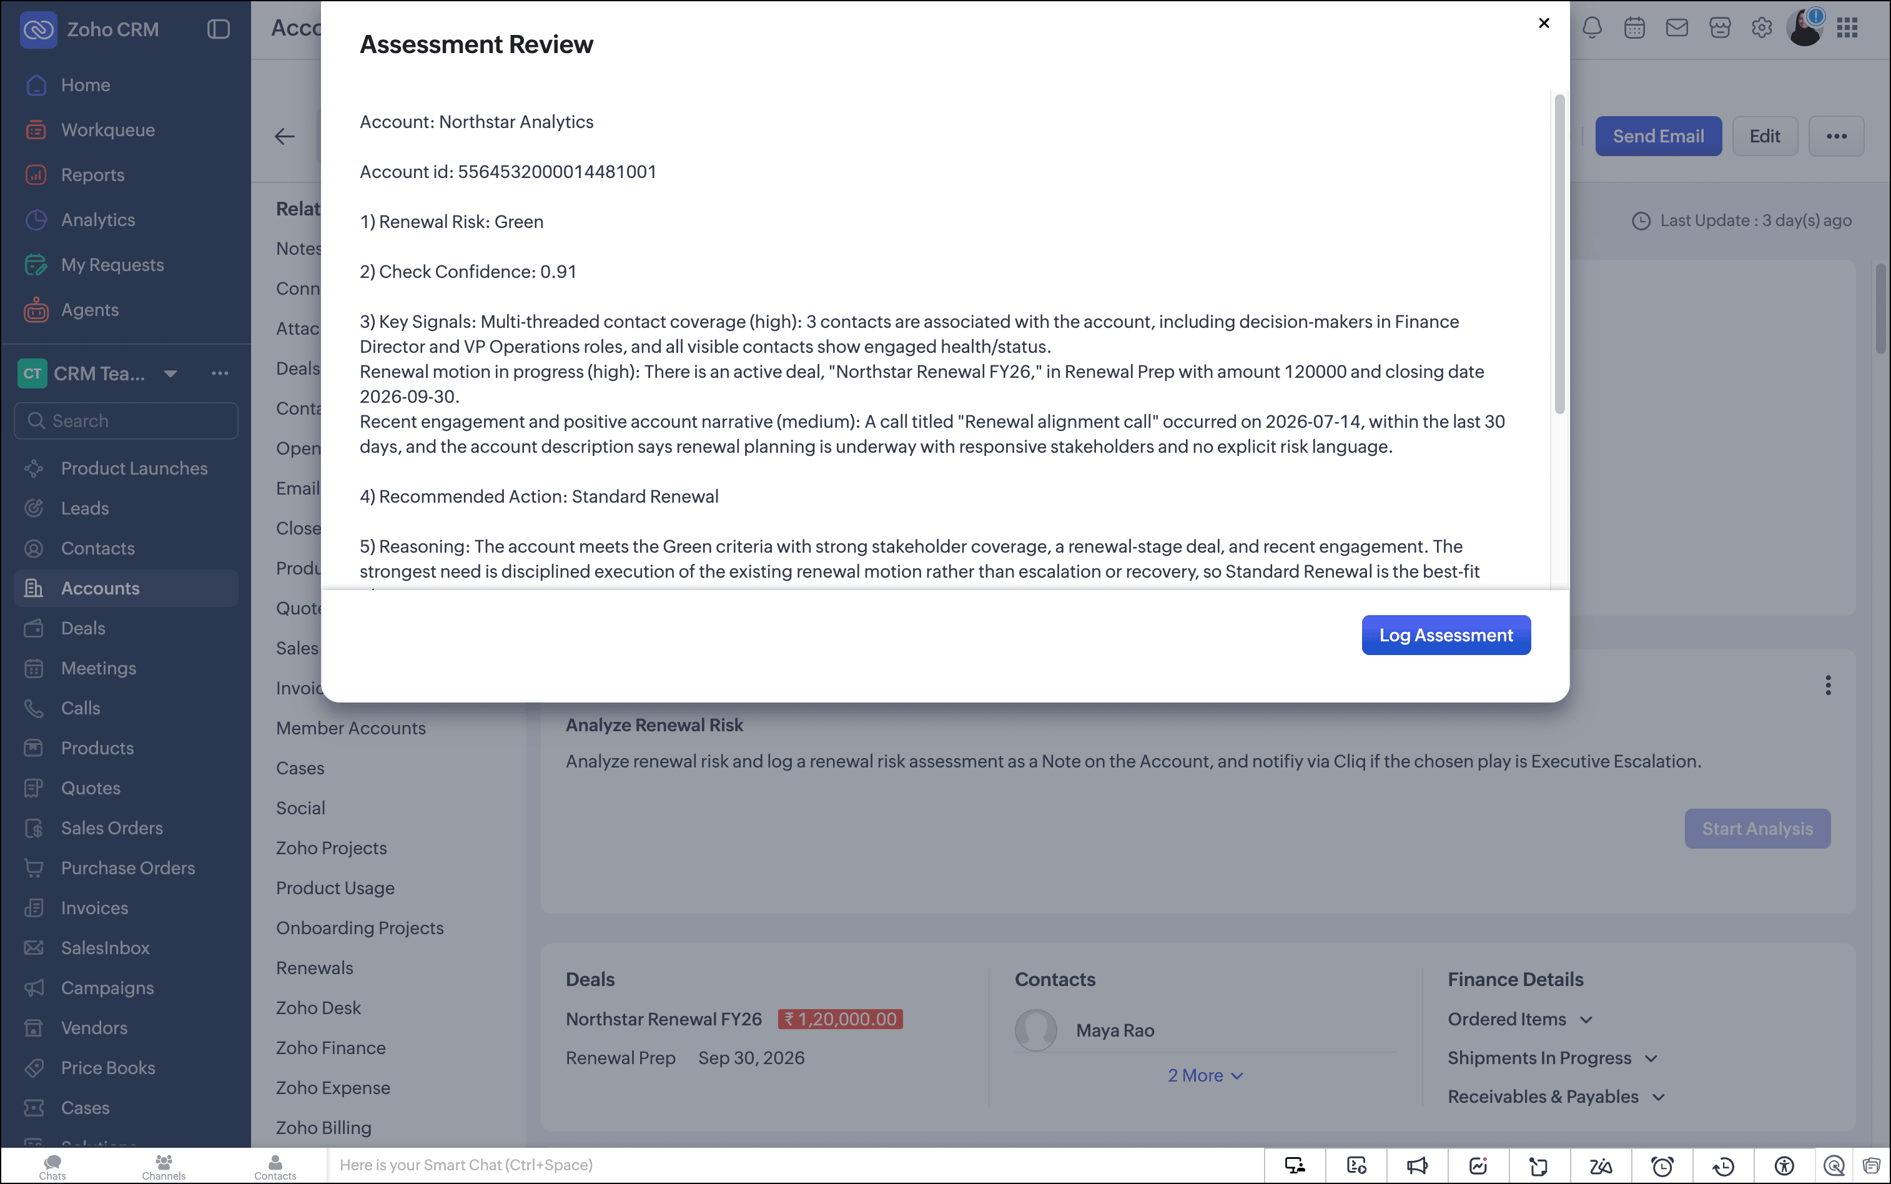Click the Campaigns megaphone icon in sidebar
The height and width of the screenshot is (1184, 1891).
pos(34,987)
